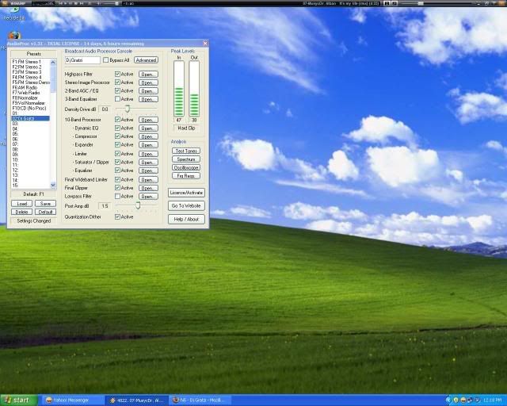Enable the 3-Band Equalizer Active checkbox
This screenshot has width=507, height=406.
click(118, 99)
